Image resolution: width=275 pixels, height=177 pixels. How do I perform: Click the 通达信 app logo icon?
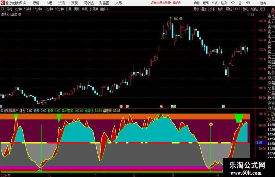[x=3, y=3]
